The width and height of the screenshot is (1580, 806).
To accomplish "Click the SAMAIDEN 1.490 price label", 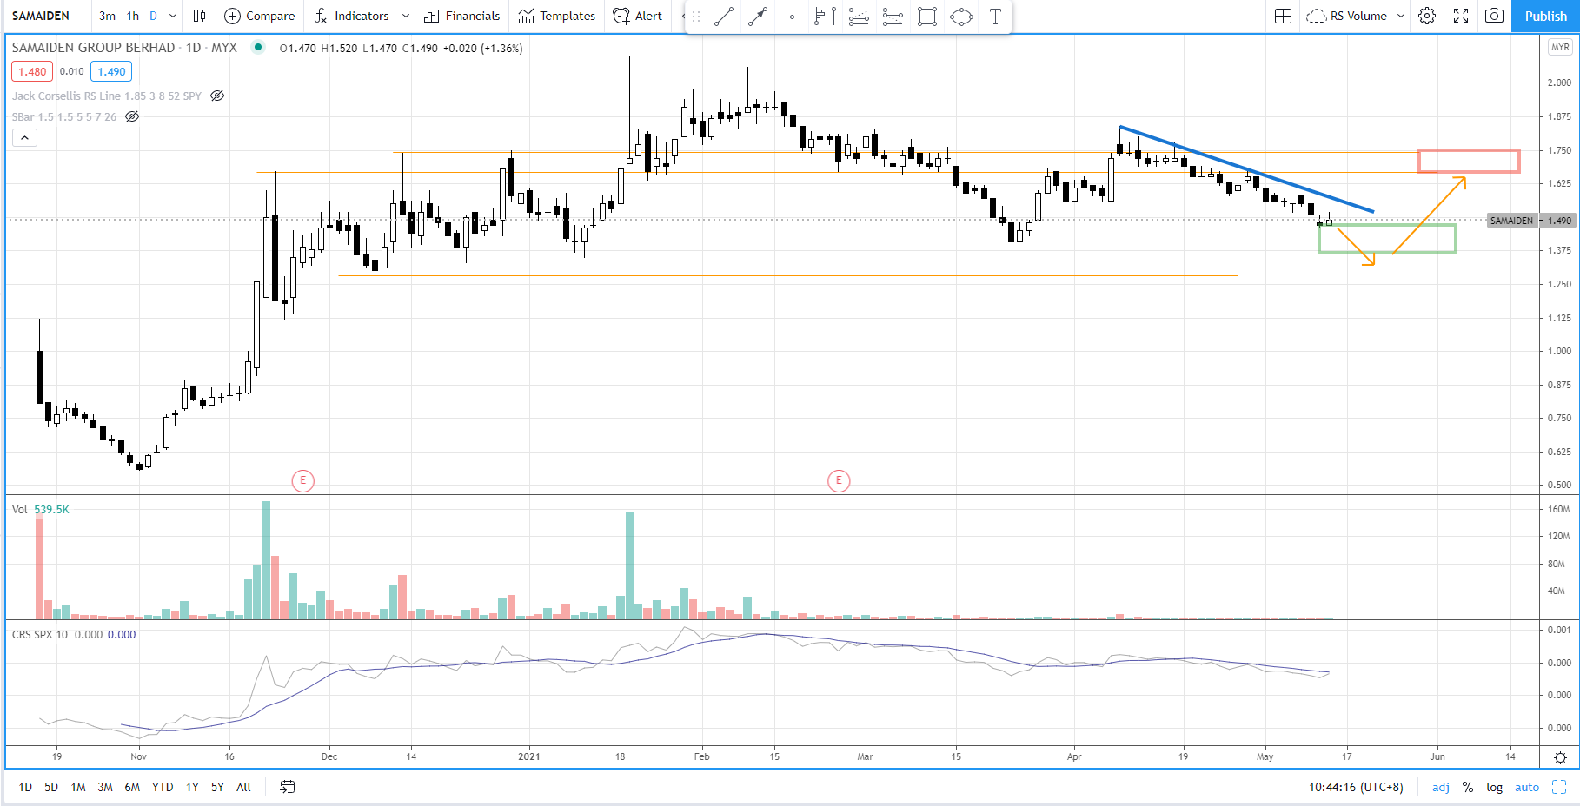I will click(x=1530, y=221).
